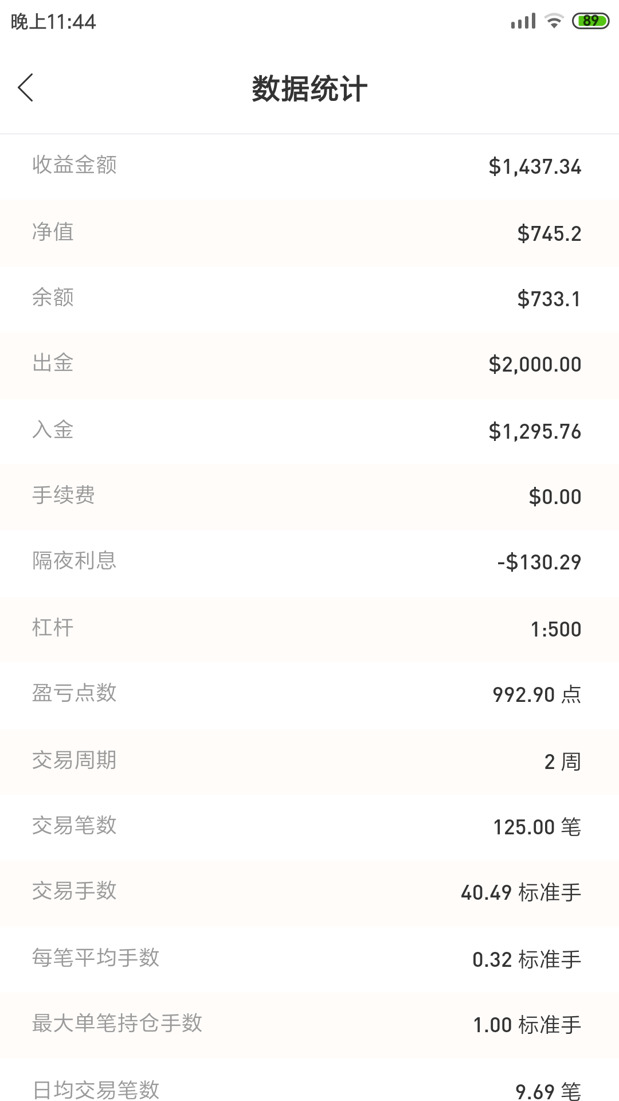Tap the back arrow icon
Screen dimensions: 619x1101
click(x=26, y=88)
